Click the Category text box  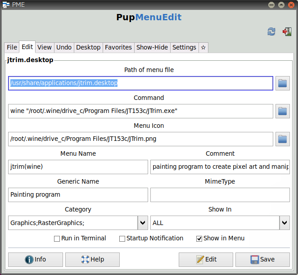(x=73, y=223)
